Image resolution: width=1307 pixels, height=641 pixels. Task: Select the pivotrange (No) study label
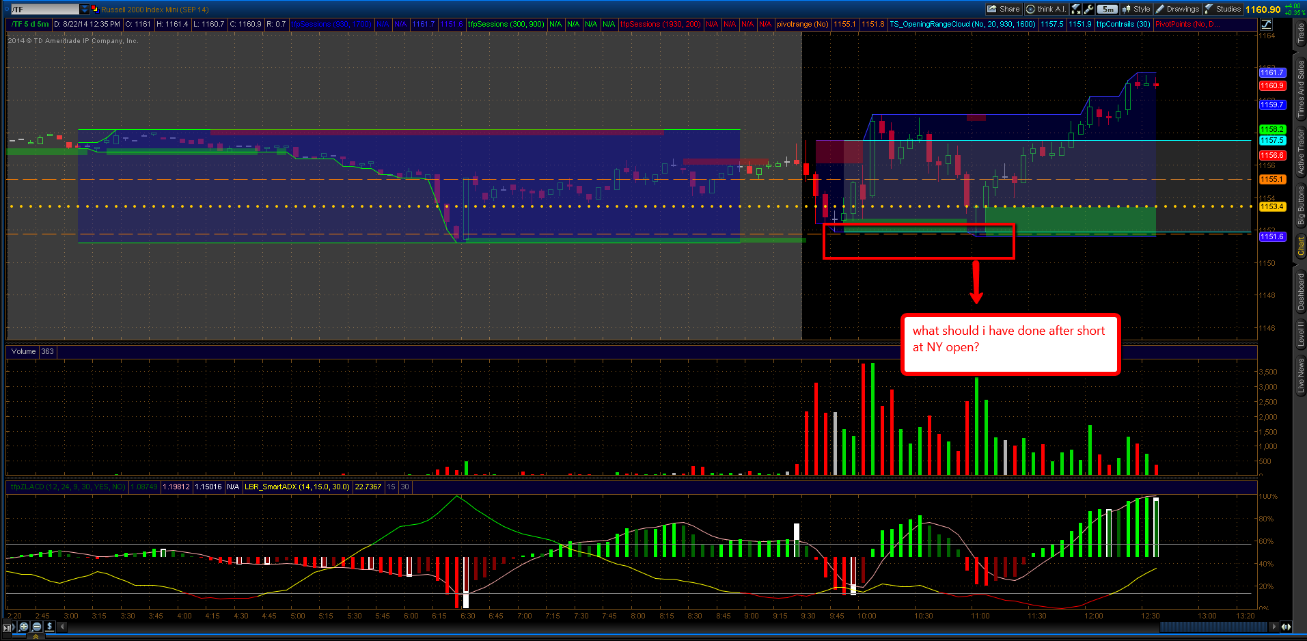[x=803, y=24]
